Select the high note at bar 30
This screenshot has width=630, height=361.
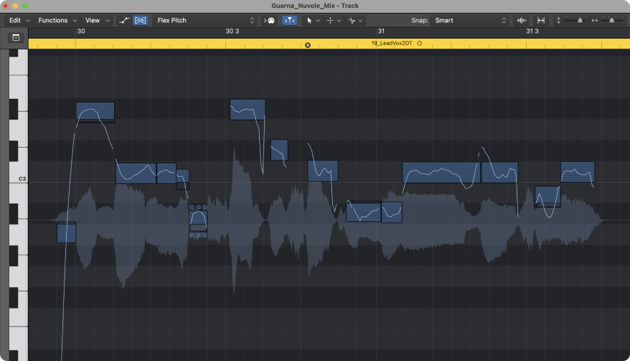(x=95, y=112)
